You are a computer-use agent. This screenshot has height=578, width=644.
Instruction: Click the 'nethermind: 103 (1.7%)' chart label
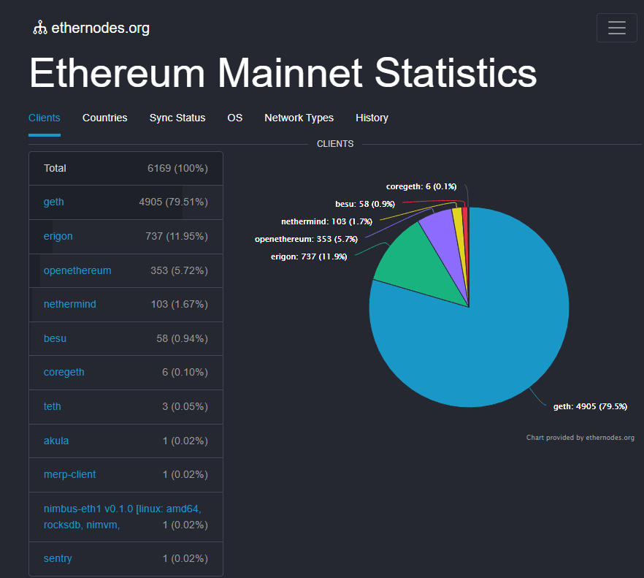pos(326,221)
